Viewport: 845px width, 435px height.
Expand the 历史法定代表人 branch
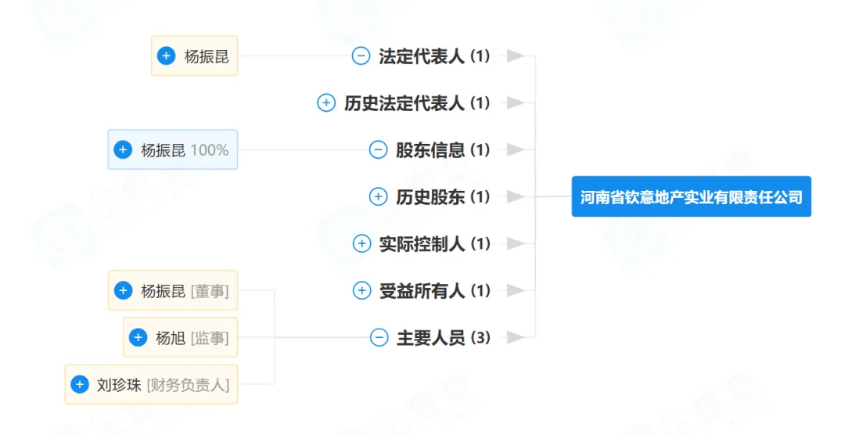[x=326, y=102]
